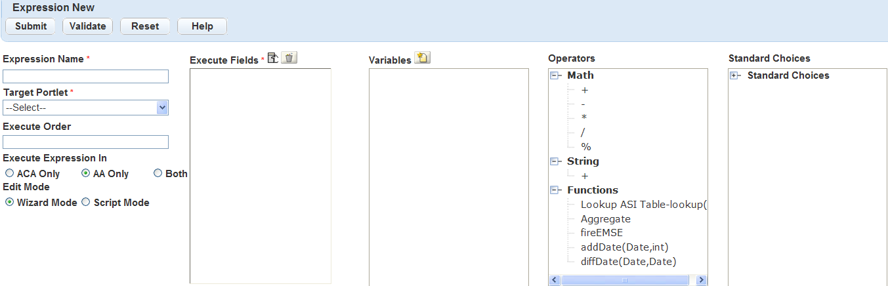Viewport: 888px width, 286px height.
Task: Pick the multiplication operator under Math
Action: click(584, 118)
